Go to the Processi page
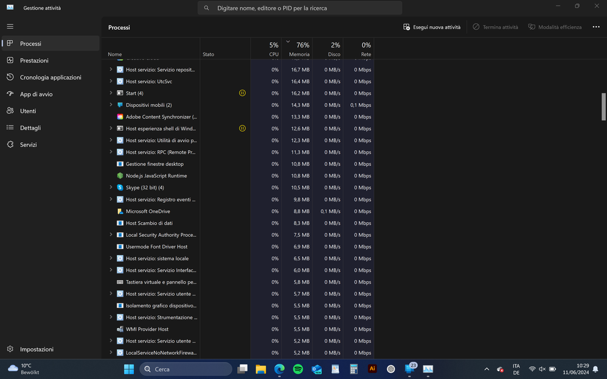Image resolution: width=607 pixels, height=379 pixels. [50, 43]
